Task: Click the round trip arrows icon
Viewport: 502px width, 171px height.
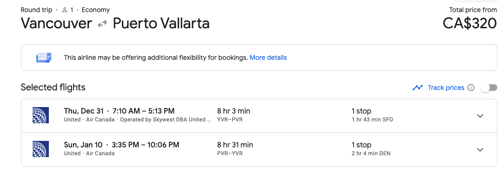Action: 102,24
